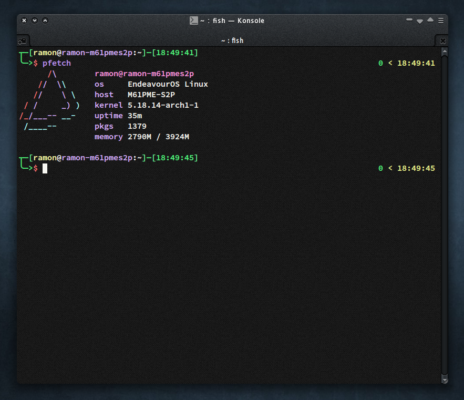Viewport: 464px width, 400px height.
Task: Click the down-triangle keep-below title bar icon
Action: point(420,21)
